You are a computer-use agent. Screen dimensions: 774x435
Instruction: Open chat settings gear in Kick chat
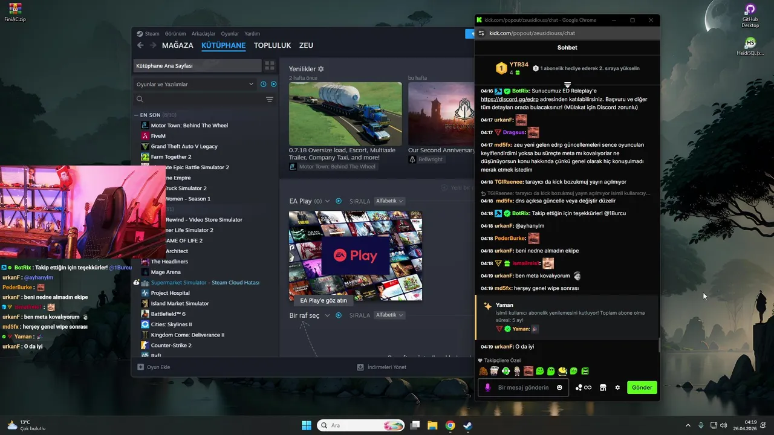click(617, 387)
